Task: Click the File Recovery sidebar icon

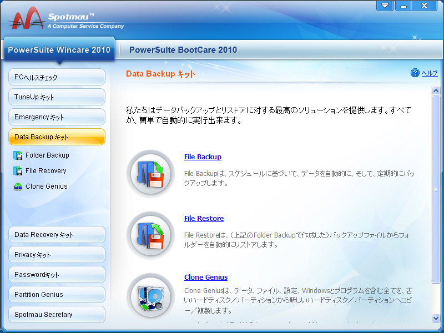Action: [x=18, y=171]
